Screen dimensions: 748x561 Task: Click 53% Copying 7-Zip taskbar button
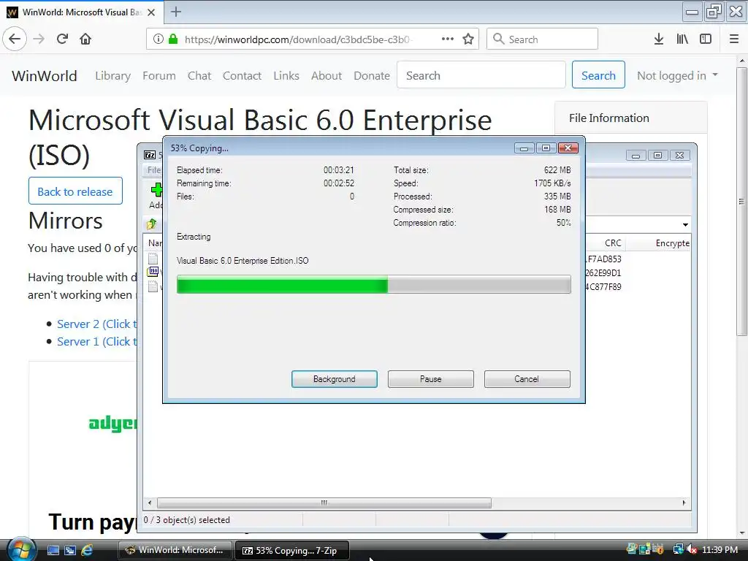point(292,550)
